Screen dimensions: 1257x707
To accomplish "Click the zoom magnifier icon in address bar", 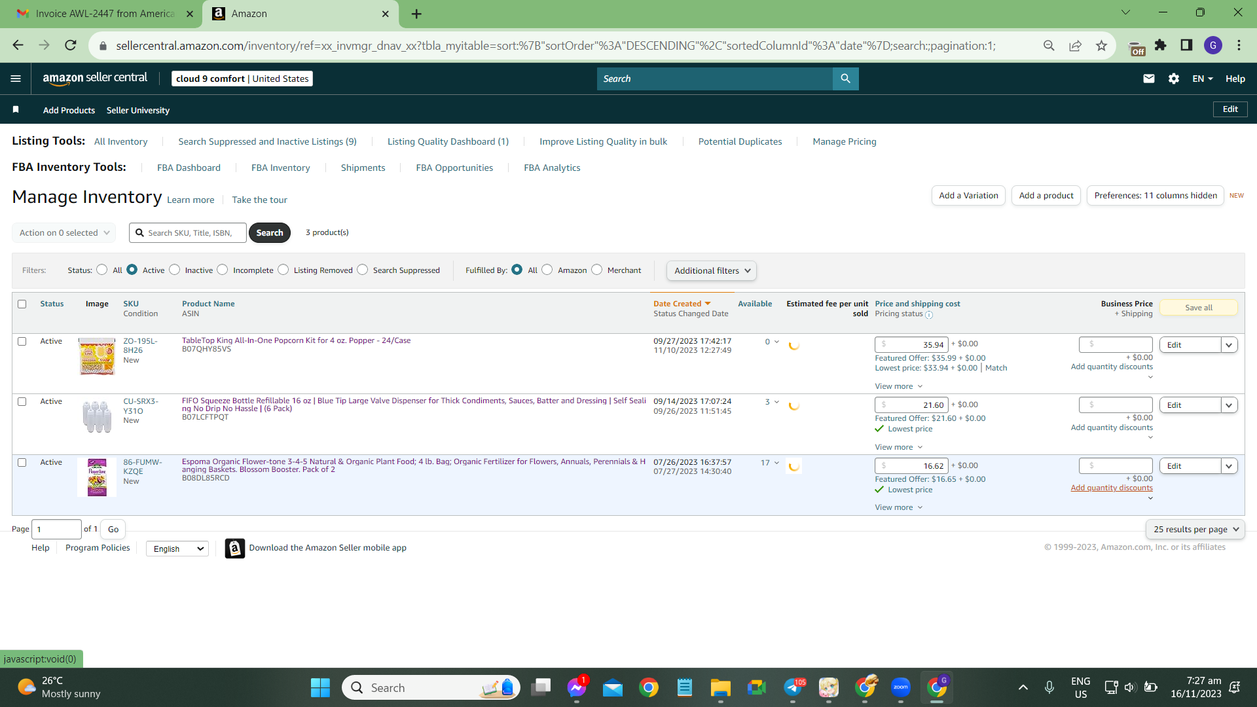I will [x=1049, y=45].
